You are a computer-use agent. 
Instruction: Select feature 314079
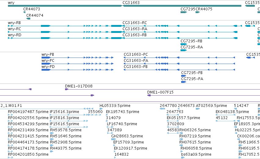click(x=113, y=118)
